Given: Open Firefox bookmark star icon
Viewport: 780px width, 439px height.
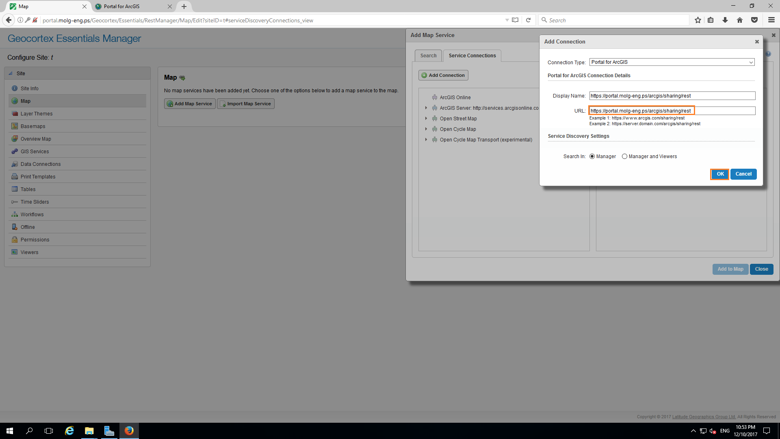Looking at the screenshot, I should click(x=698, y=20).
